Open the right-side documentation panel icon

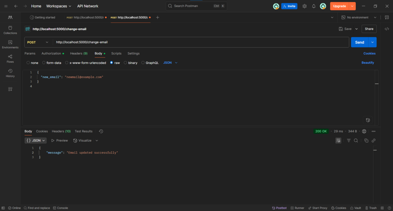pos(387,17)
